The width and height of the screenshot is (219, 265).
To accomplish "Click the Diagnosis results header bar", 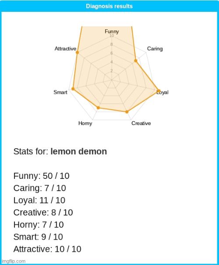I will [109, 6].
